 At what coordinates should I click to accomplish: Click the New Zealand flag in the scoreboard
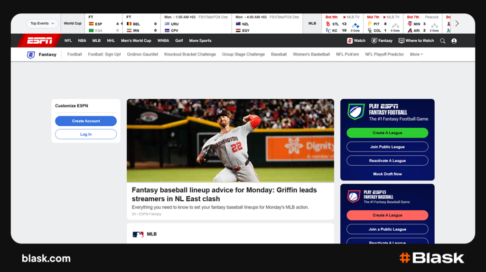[238, 24]
